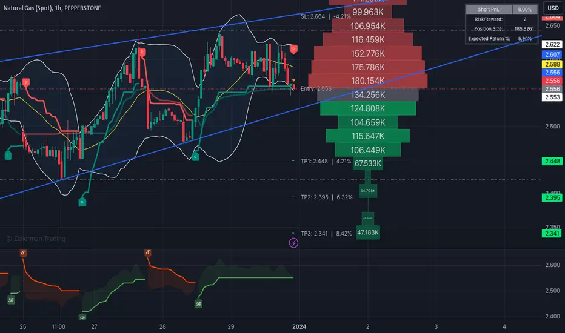Click the 47.183K volume bar
This screenshot has height=333, width=565.
click(368, 232)
